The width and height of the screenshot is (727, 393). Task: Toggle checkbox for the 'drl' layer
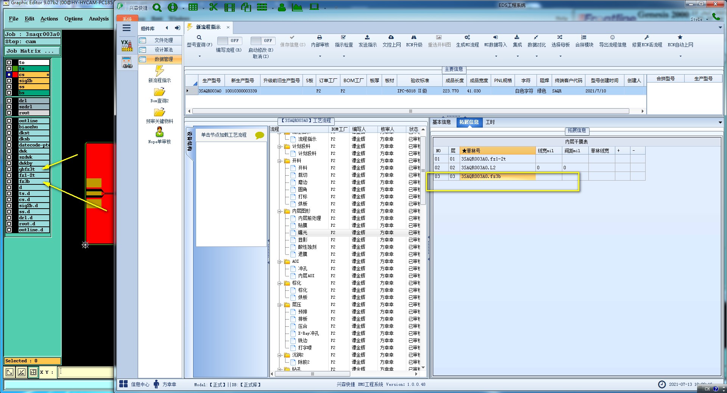coord(9,101)
